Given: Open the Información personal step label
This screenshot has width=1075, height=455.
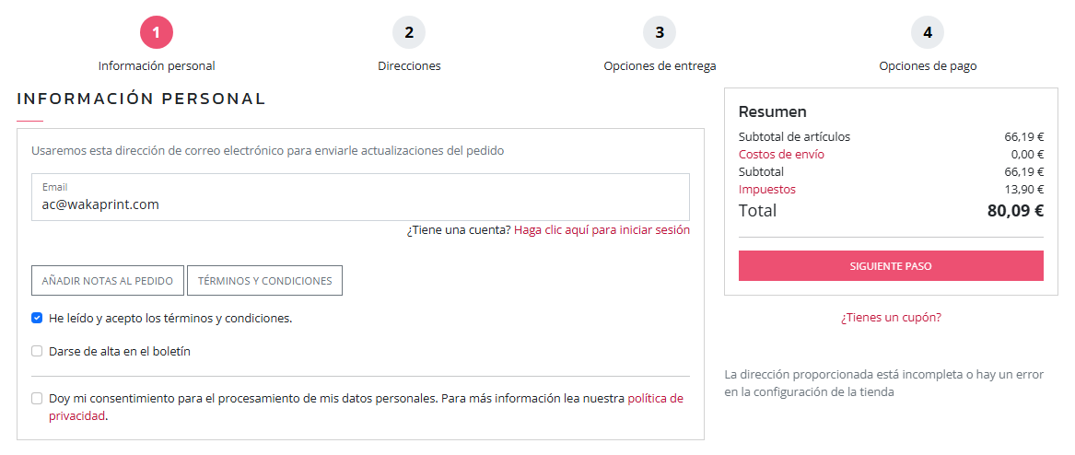Looking at the screenshot, I should point(157,66).
